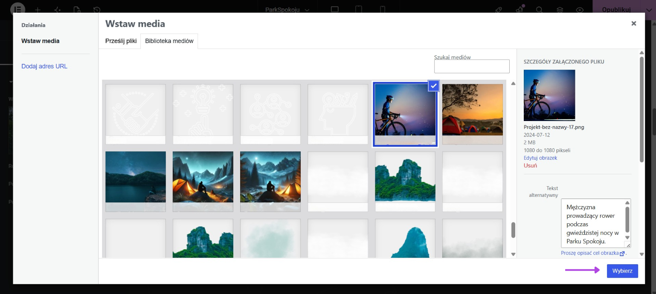Open the notifications icon with red dot
656x294 pixels.
(x=519, y=9)
